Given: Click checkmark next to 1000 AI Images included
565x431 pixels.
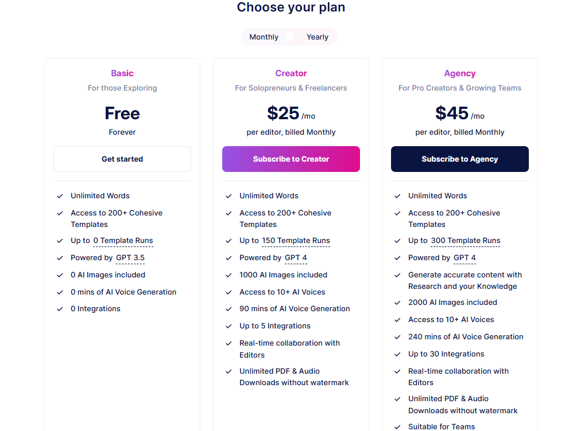Looking at the screenshot, I should click(x=228, y=275).
